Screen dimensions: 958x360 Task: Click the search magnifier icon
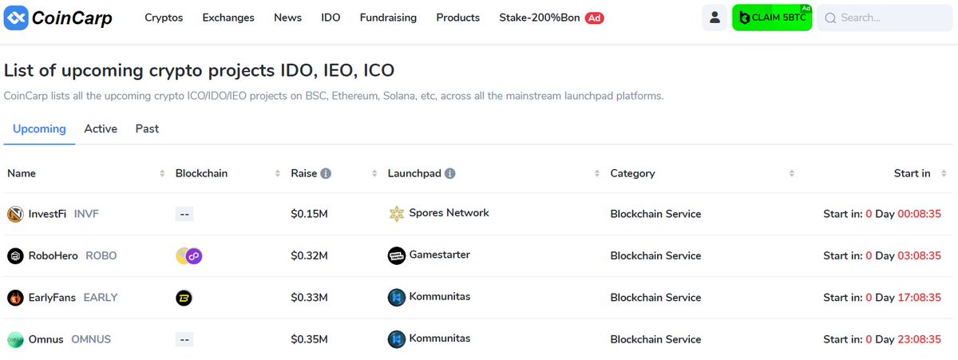click(830, 18)
